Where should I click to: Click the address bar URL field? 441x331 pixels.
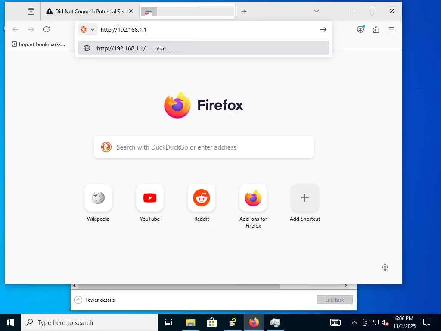pyautogui.click(x=208, y=30)
